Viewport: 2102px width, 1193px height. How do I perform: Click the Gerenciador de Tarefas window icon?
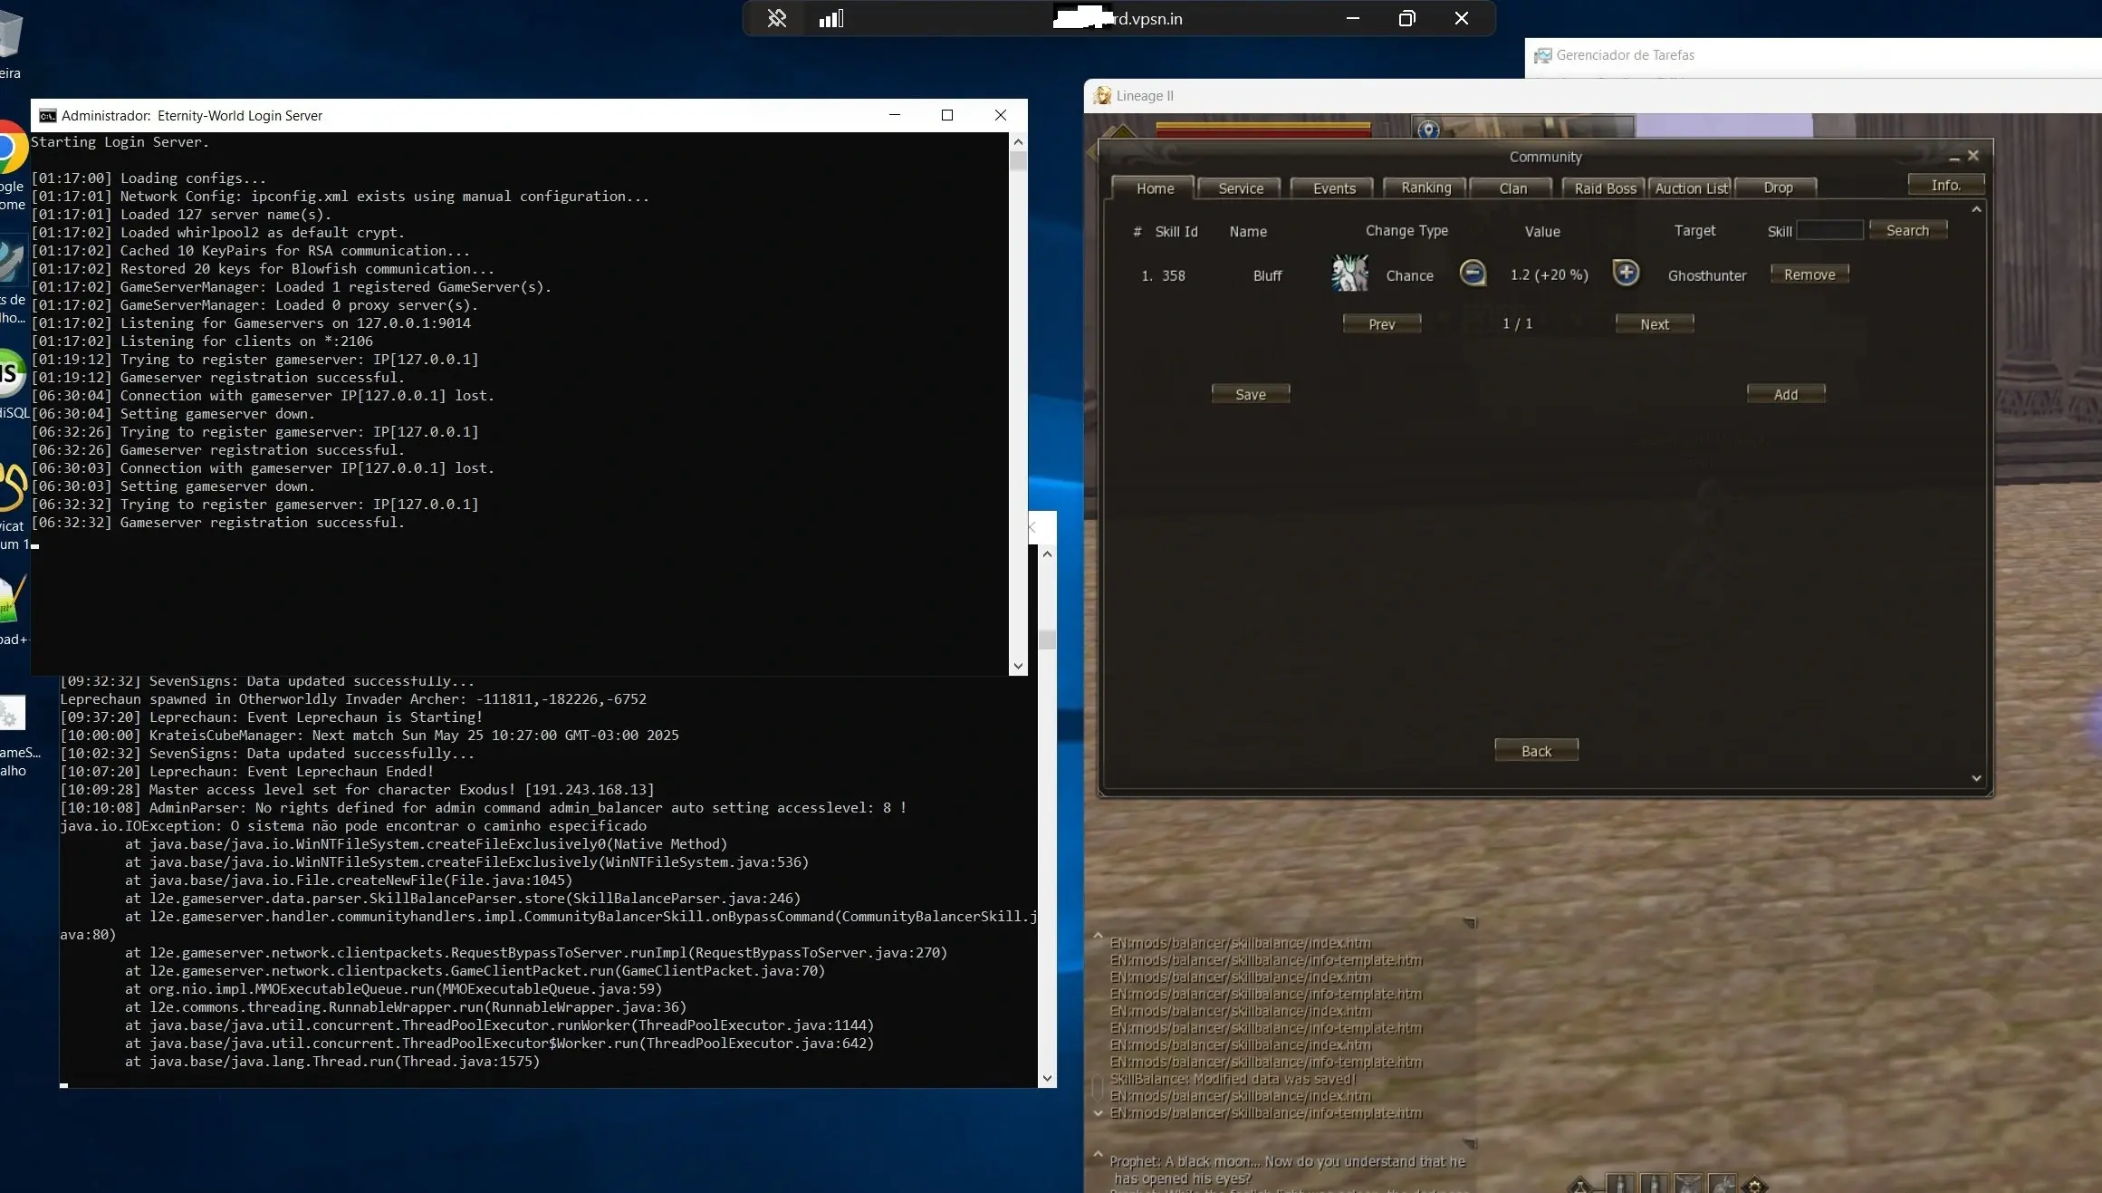[x=1542, y=55]
